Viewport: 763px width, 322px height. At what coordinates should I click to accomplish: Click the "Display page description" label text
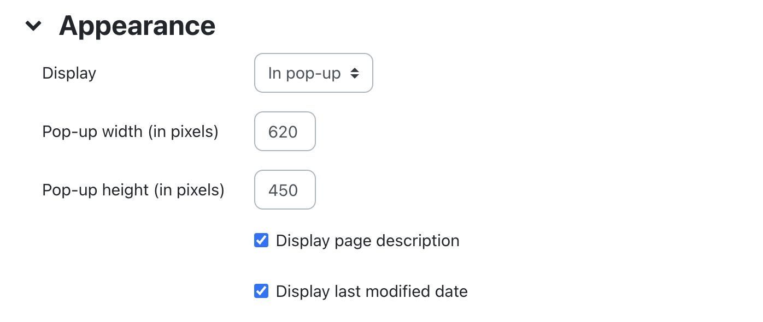pyautogui.click(x=367, y=241)
